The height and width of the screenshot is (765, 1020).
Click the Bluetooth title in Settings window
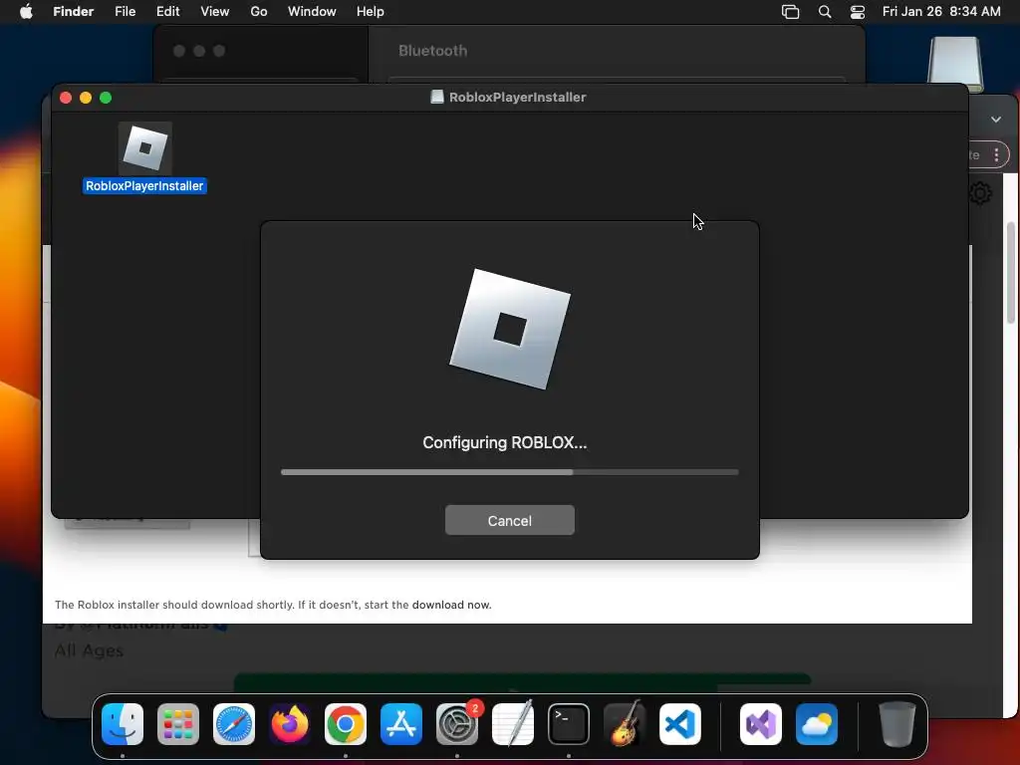[x=432, y=51]
